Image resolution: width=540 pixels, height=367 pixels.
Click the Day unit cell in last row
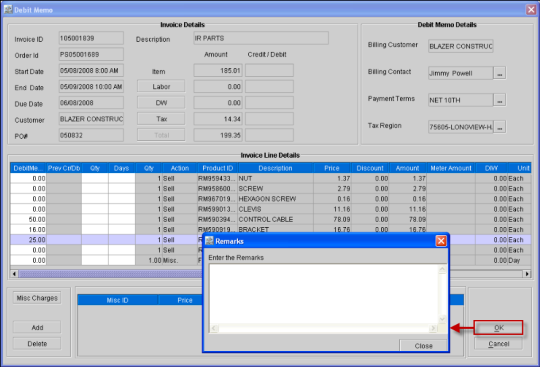click(x=519, y=260)
